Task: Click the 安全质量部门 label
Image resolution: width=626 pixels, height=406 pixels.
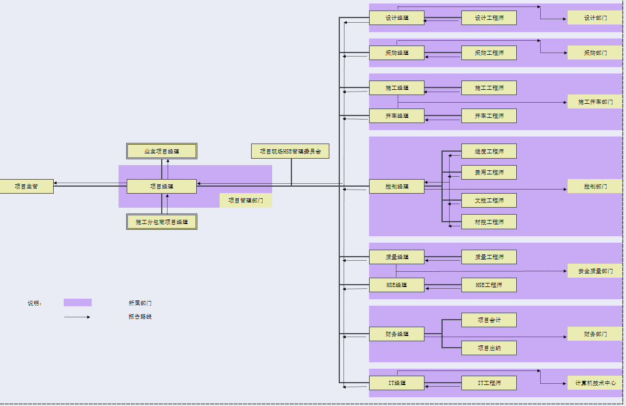Action: coord(594,271)
